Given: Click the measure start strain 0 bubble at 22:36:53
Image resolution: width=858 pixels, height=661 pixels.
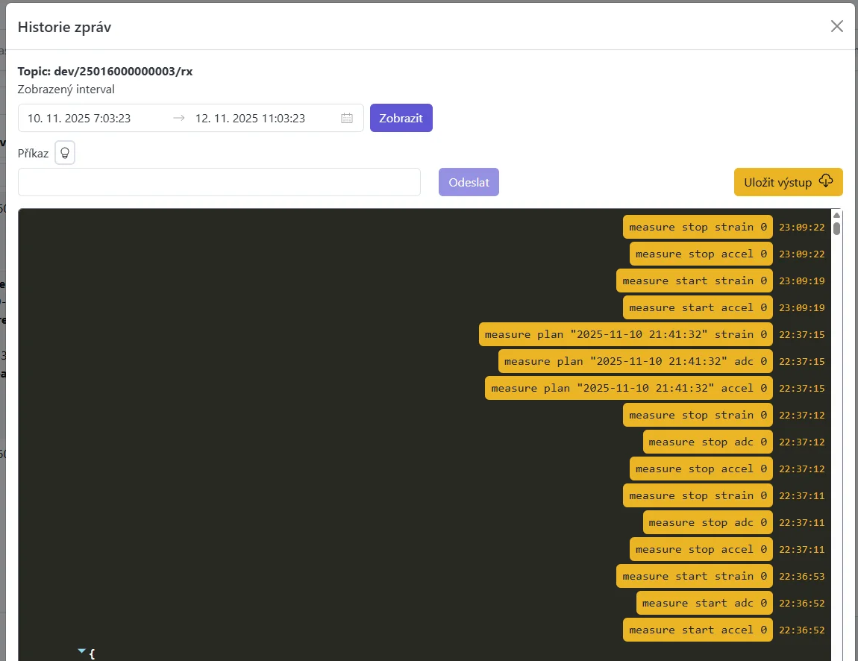Looking at the screenshot, I should tap(694, 576).
